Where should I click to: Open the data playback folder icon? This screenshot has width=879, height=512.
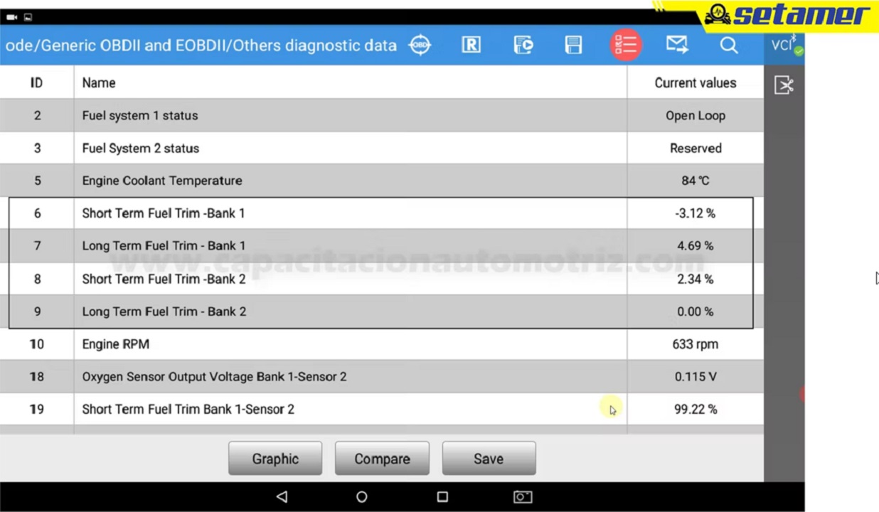pos(523,45)
